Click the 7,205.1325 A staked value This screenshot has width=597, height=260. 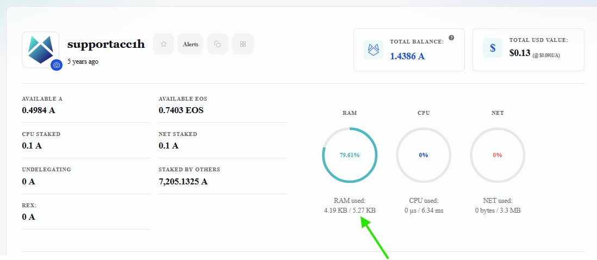point(183,181)
